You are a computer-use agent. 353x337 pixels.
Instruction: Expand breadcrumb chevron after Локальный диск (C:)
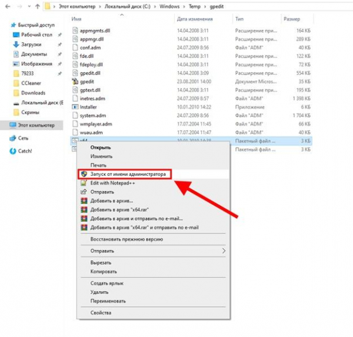point(155,6)
